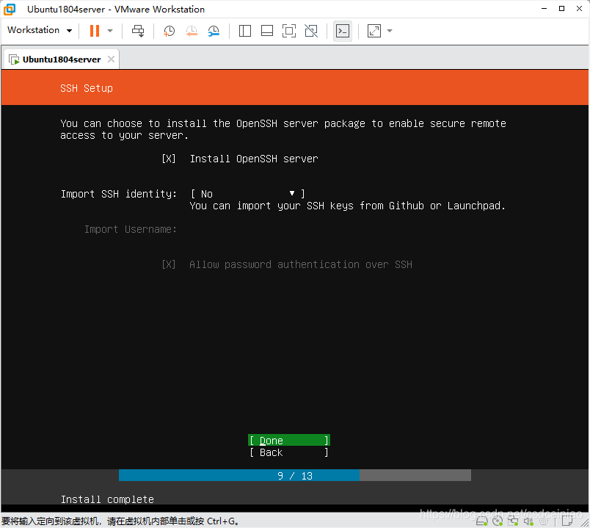The height and width of the screenshot is (528, 590).
Task: Close the Ubuntu1804server tab
Action: (x=111, y=59)
